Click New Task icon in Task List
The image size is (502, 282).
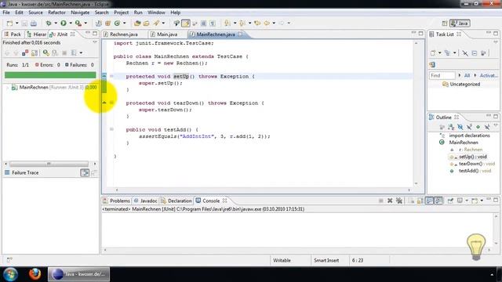point(433,52)
